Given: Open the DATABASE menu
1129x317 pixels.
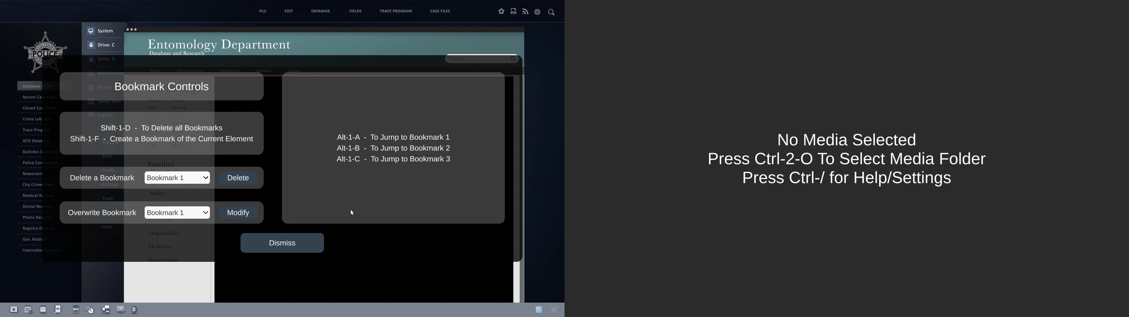Looking at the screenshot, I should 321,11.
